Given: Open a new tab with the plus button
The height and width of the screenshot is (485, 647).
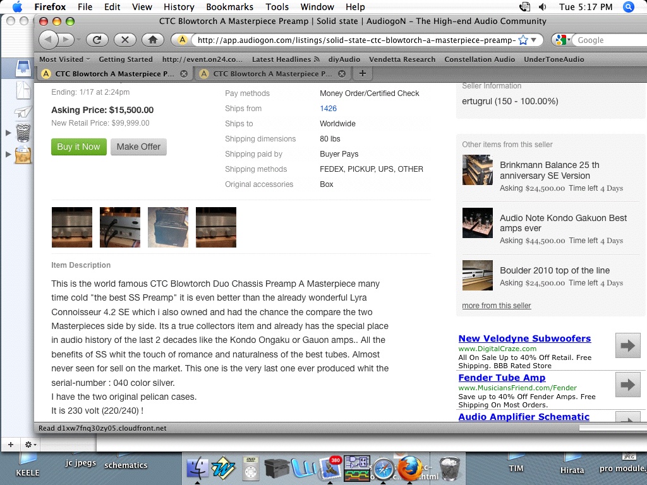Looking at the screenshot, I should (362, 73).
